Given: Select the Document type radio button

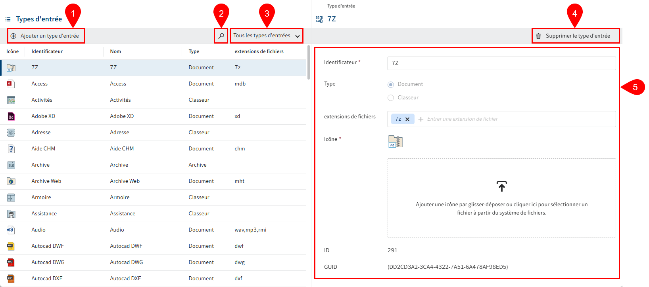Looking at the screenshot, I should (391, 84).
